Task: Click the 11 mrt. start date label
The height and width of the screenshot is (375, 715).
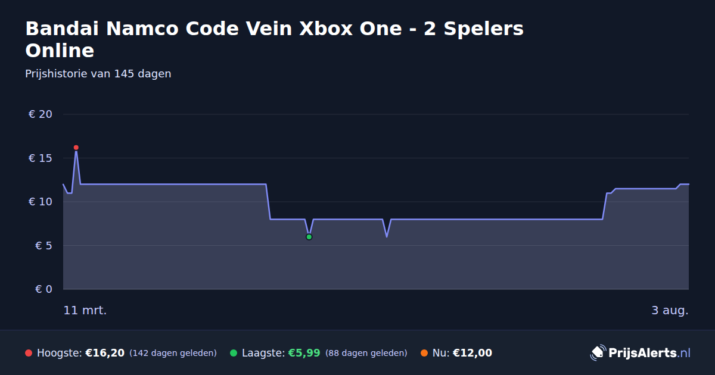Action: [85, 310]
